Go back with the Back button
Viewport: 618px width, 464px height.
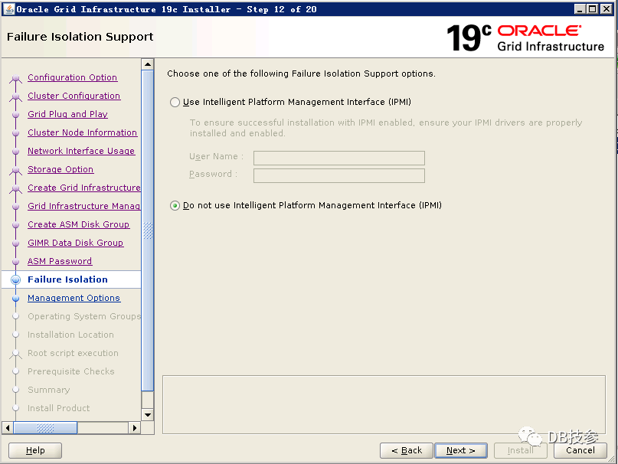(x=407, y=450)
